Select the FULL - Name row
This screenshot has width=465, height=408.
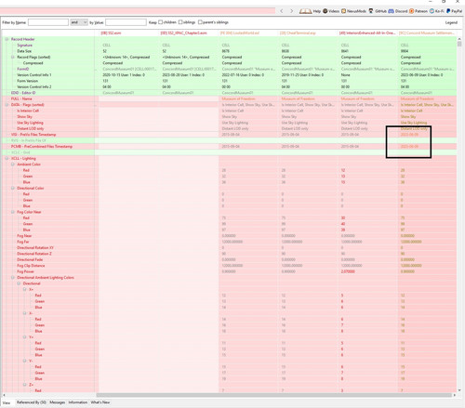pos(229,99)
